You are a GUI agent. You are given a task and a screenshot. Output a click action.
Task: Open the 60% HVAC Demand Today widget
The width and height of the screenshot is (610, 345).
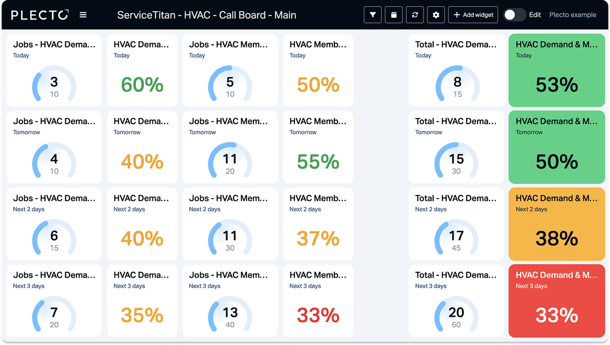tap(142, 70)
